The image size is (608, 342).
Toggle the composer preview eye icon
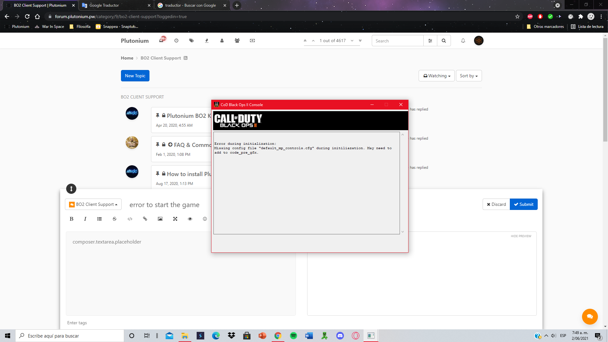(190, 219)
